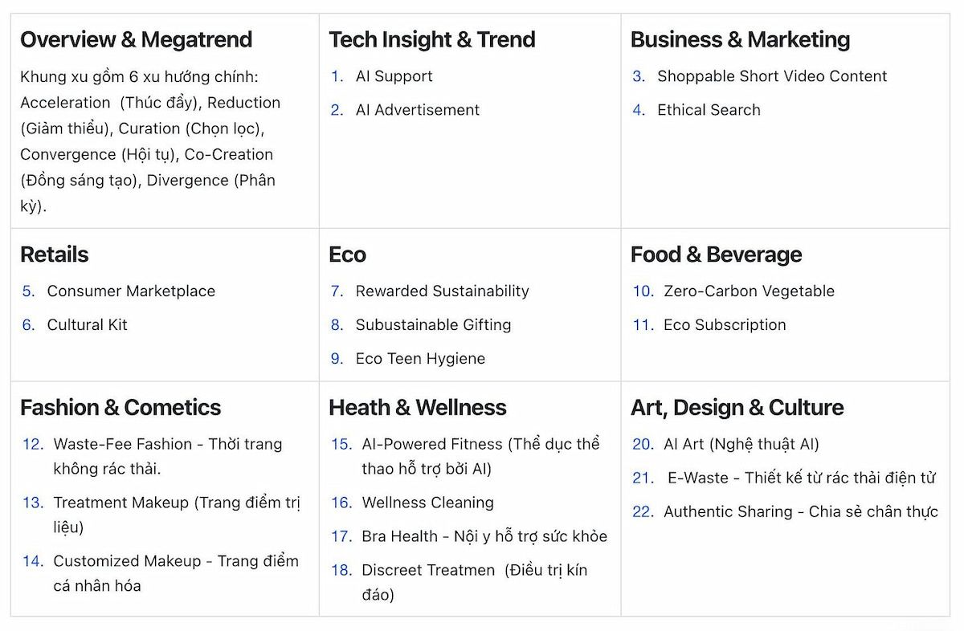Select the AI Support list item
Screen dimensions: 964x631
click(x=394, y=76)
